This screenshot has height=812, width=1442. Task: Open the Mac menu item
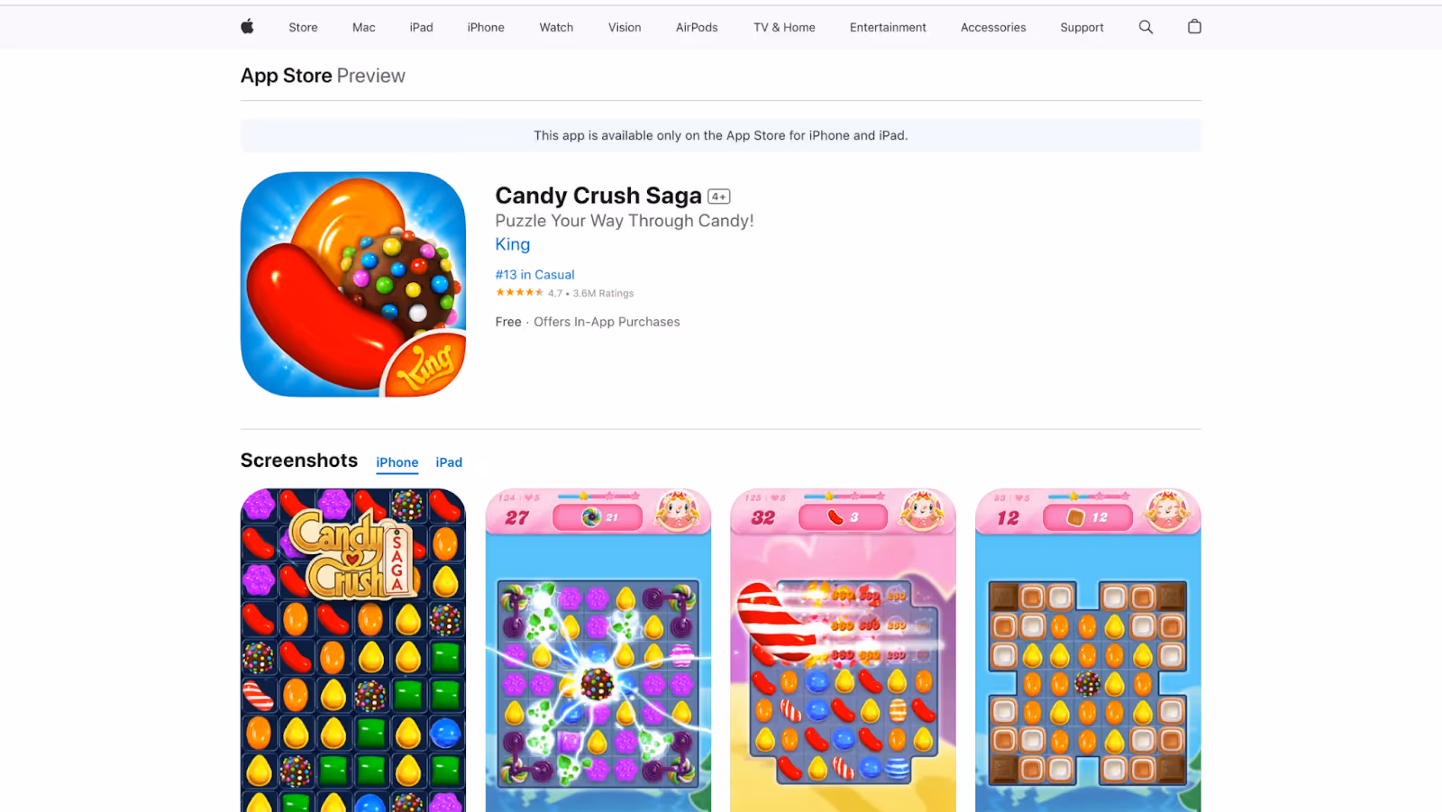pyautogui.click(x=364, y=27)
